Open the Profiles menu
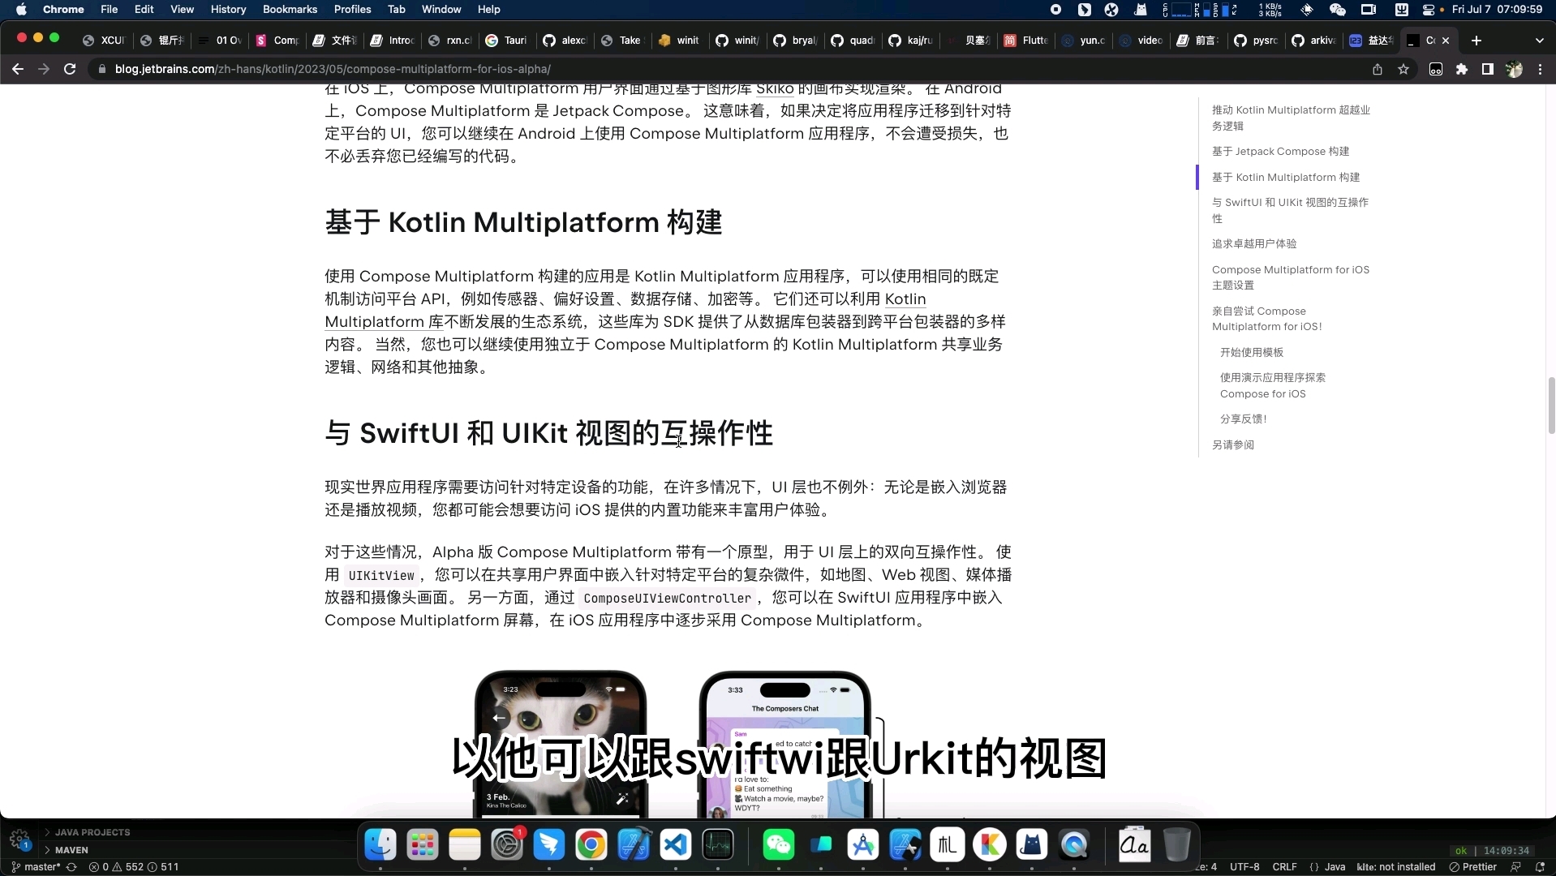Image resolution: width=1556 pixels, height=876 pixels. pyautogui.click(x=352, y=9)
